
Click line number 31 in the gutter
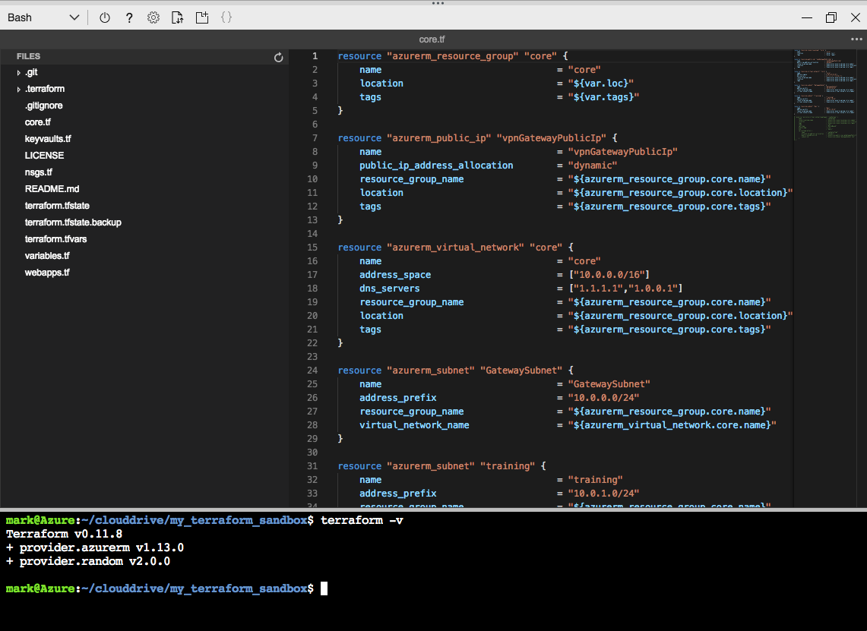312,465
